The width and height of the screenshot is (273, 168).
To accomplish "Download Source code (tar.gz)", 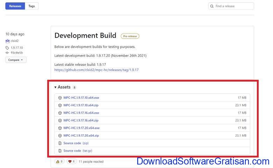I will pyautogui.click(x=78, y=150).
